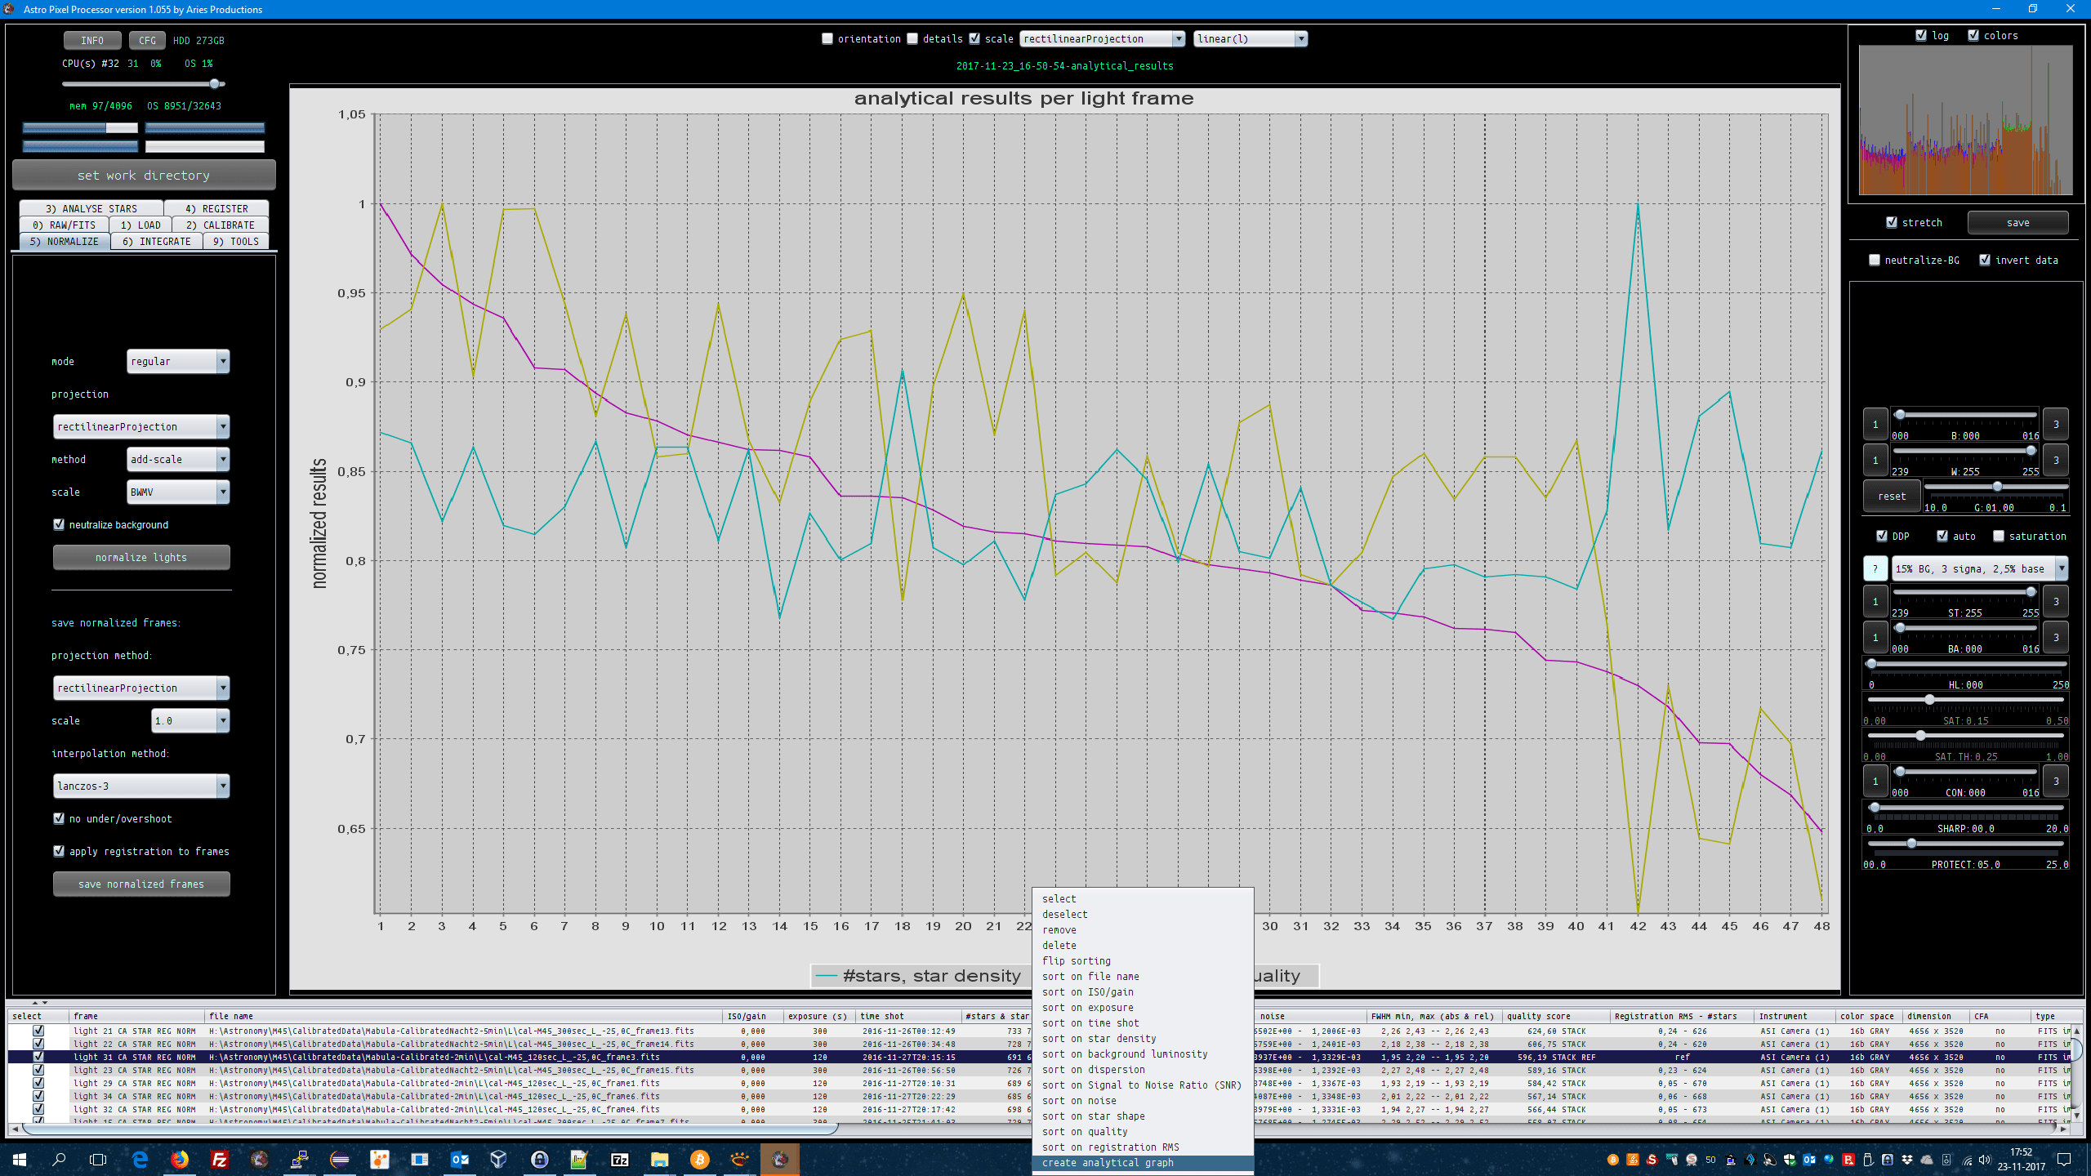Open File Explorer from the taskbar
The height and width of the screenshot is (1176, 2091).
pos(659,1159)
